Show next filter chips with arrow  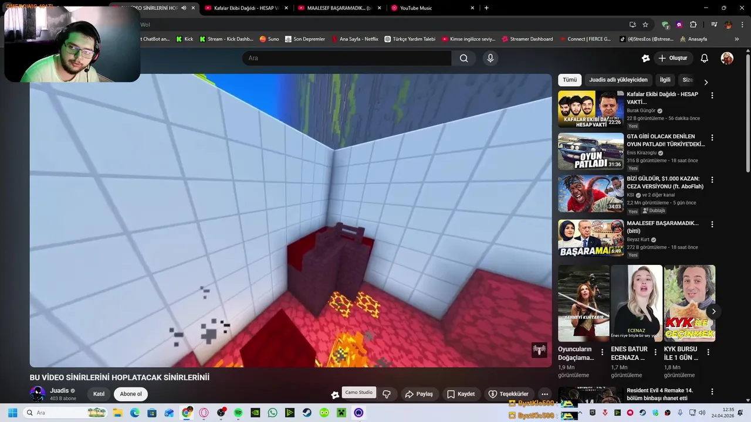click(706, 82)
